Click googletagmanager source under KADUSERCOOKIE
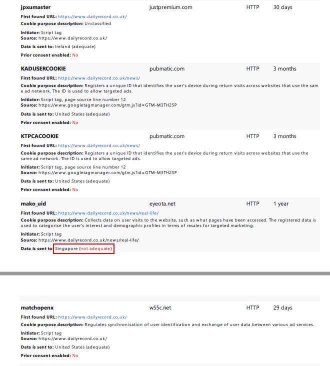Image resolution: width=330 pixels, height=366 pixels. [x=107, y=105]
